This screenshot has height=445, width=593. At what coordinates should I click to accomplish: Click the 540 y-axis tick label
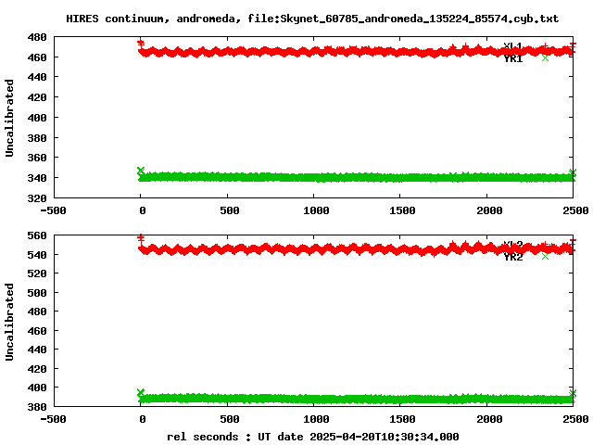(x=37, y=255)
